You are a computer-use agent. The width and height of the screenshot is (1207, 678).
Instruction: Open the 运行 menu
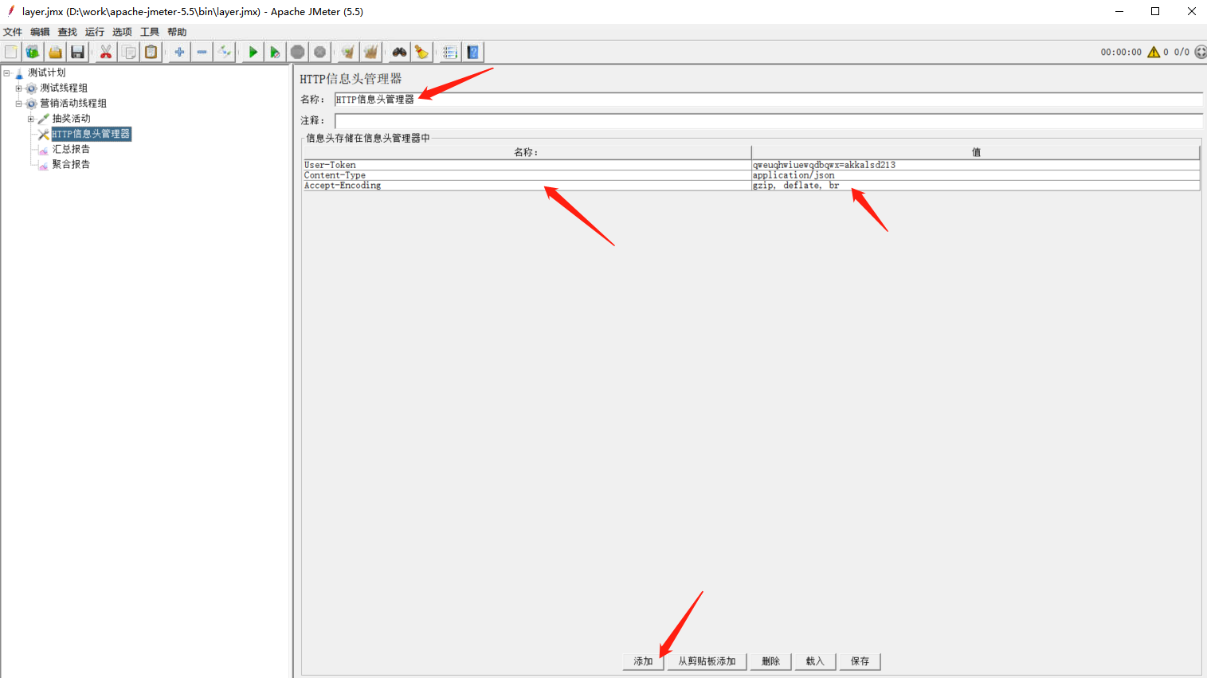[x=95, y=32]
